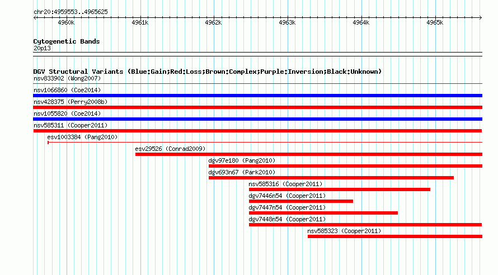
Task: Open the dgv97e180 (Pang2010) variant label
Action: click(x=242, y=160)
